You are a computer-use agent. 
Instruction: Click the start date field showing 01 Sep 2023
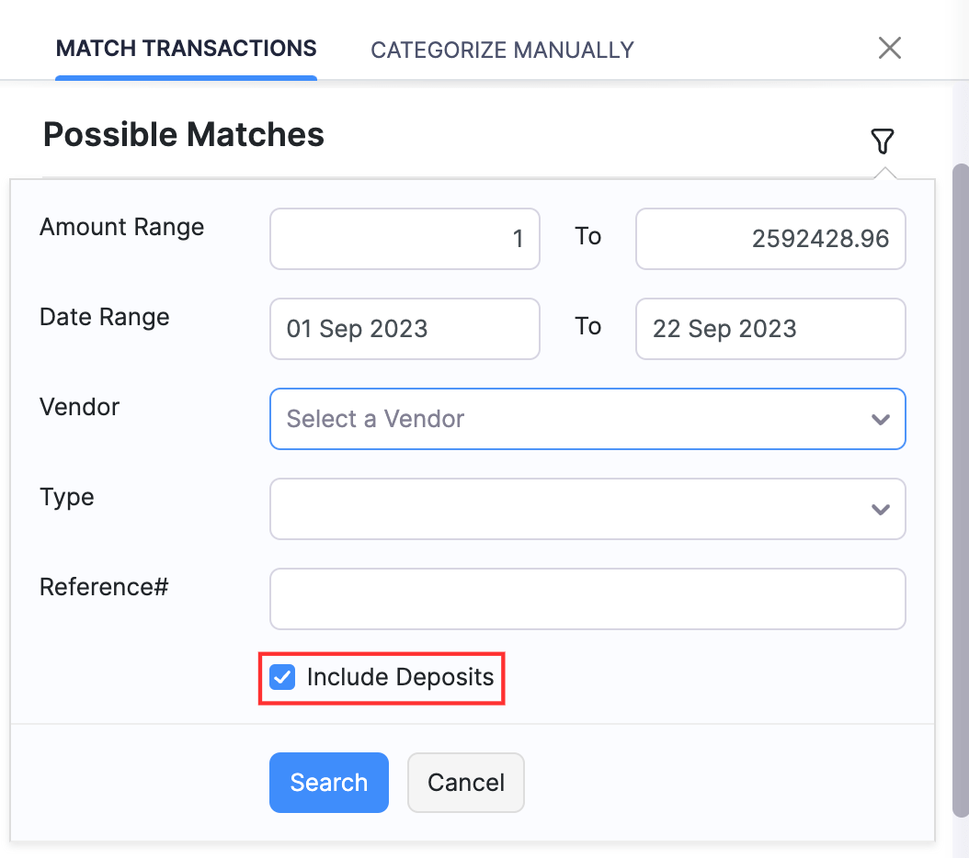point(405,329)
